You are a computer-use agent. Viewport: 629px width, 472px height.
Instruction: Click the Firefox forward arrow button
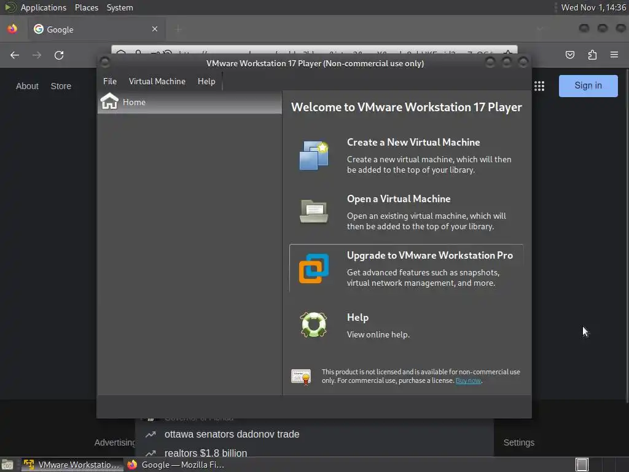[x=37, y=55]
